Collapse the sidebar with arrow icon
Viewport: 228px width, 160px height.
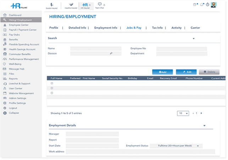click(5, 113)
